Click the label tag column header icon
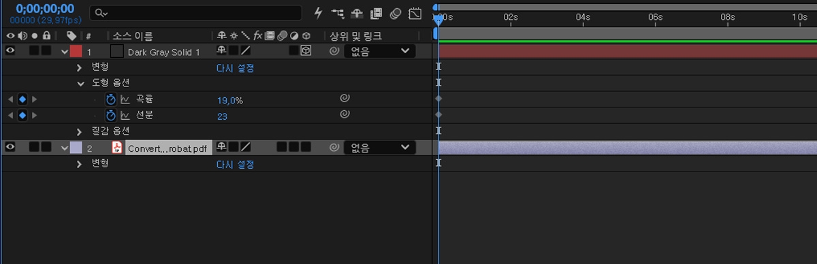The image size is (817, 264). click(x=71, y=35)
